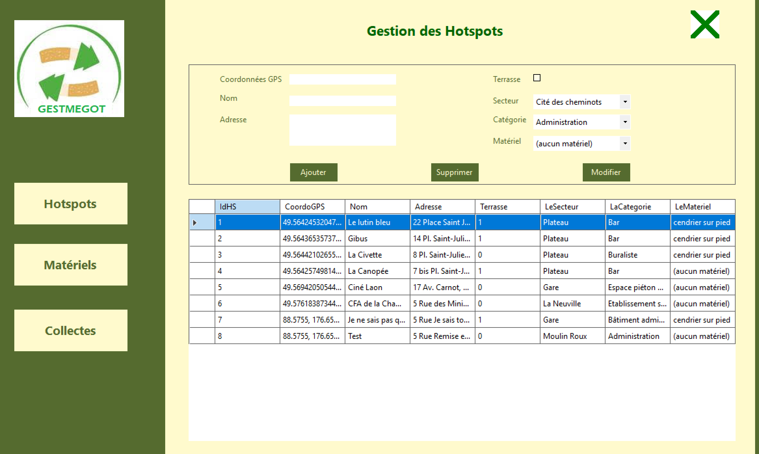Click the Modifier button
759x454 pixels.
(606, 172)
